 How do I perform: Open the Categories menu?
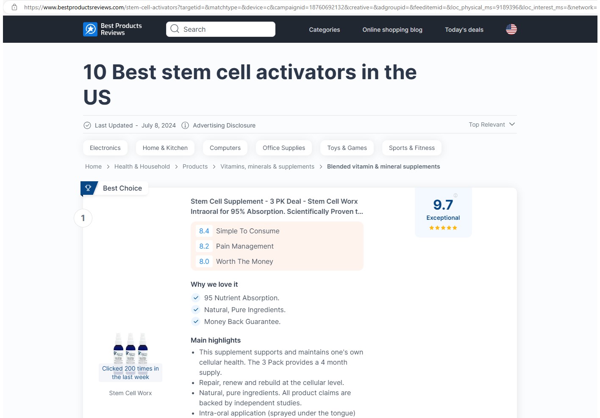324,29
